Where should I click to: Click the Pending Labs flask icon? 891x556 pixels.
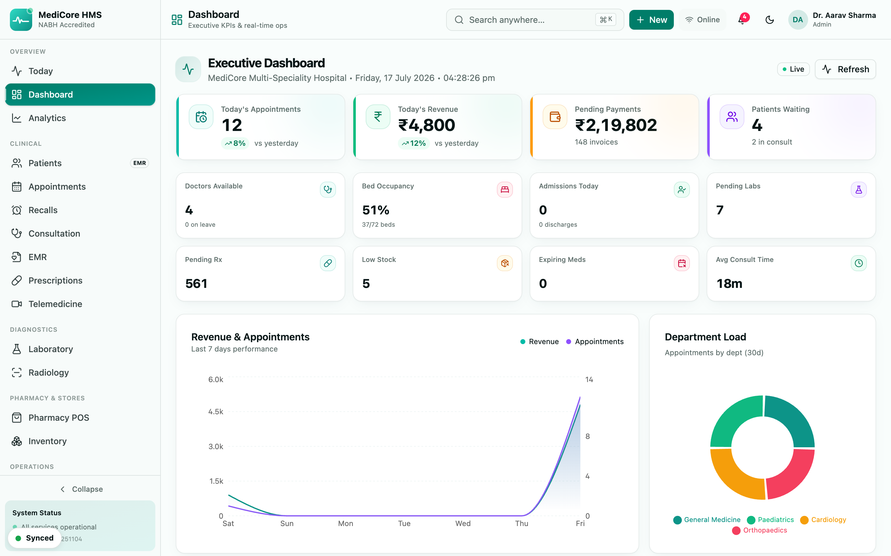click(859, 190)
